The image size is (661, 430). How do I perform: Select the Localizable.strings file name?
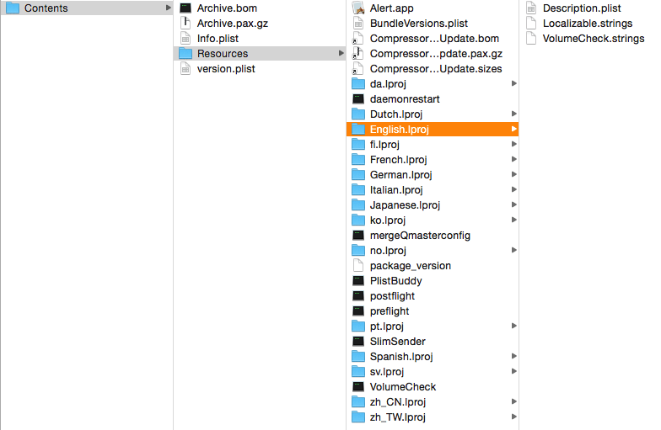tap(588, 24)
